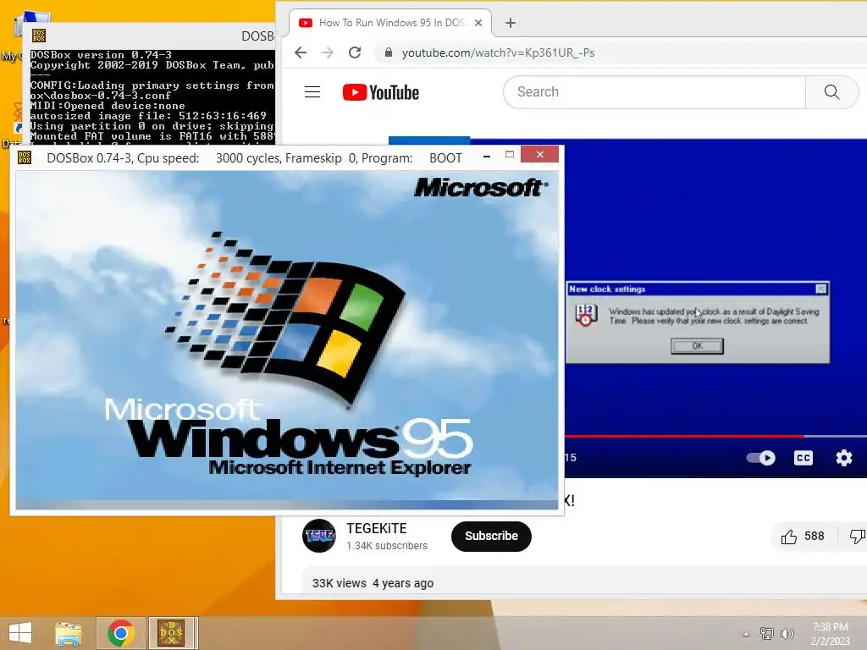Seek on the red video progress bar

684,436
